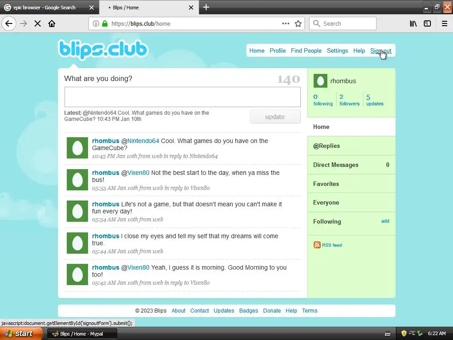The width and height of the screenshot is (453, 340).
Task: Open Donate link in footer
Action: (x=272, y=310)
